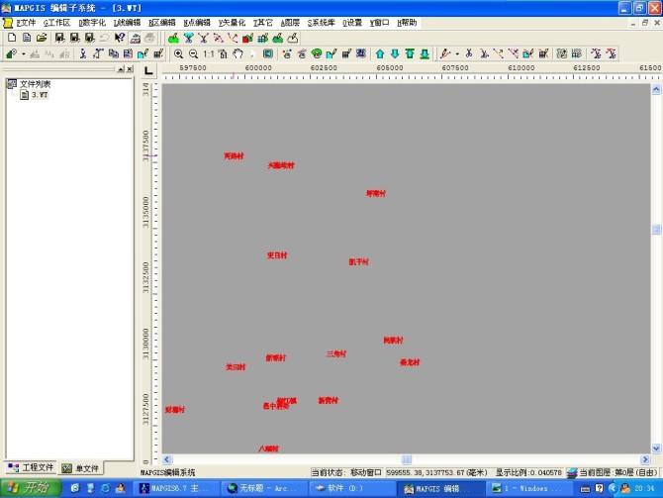Switch to the 单文件 tab
Screen dimensions: 663x498
click(80, 468)
